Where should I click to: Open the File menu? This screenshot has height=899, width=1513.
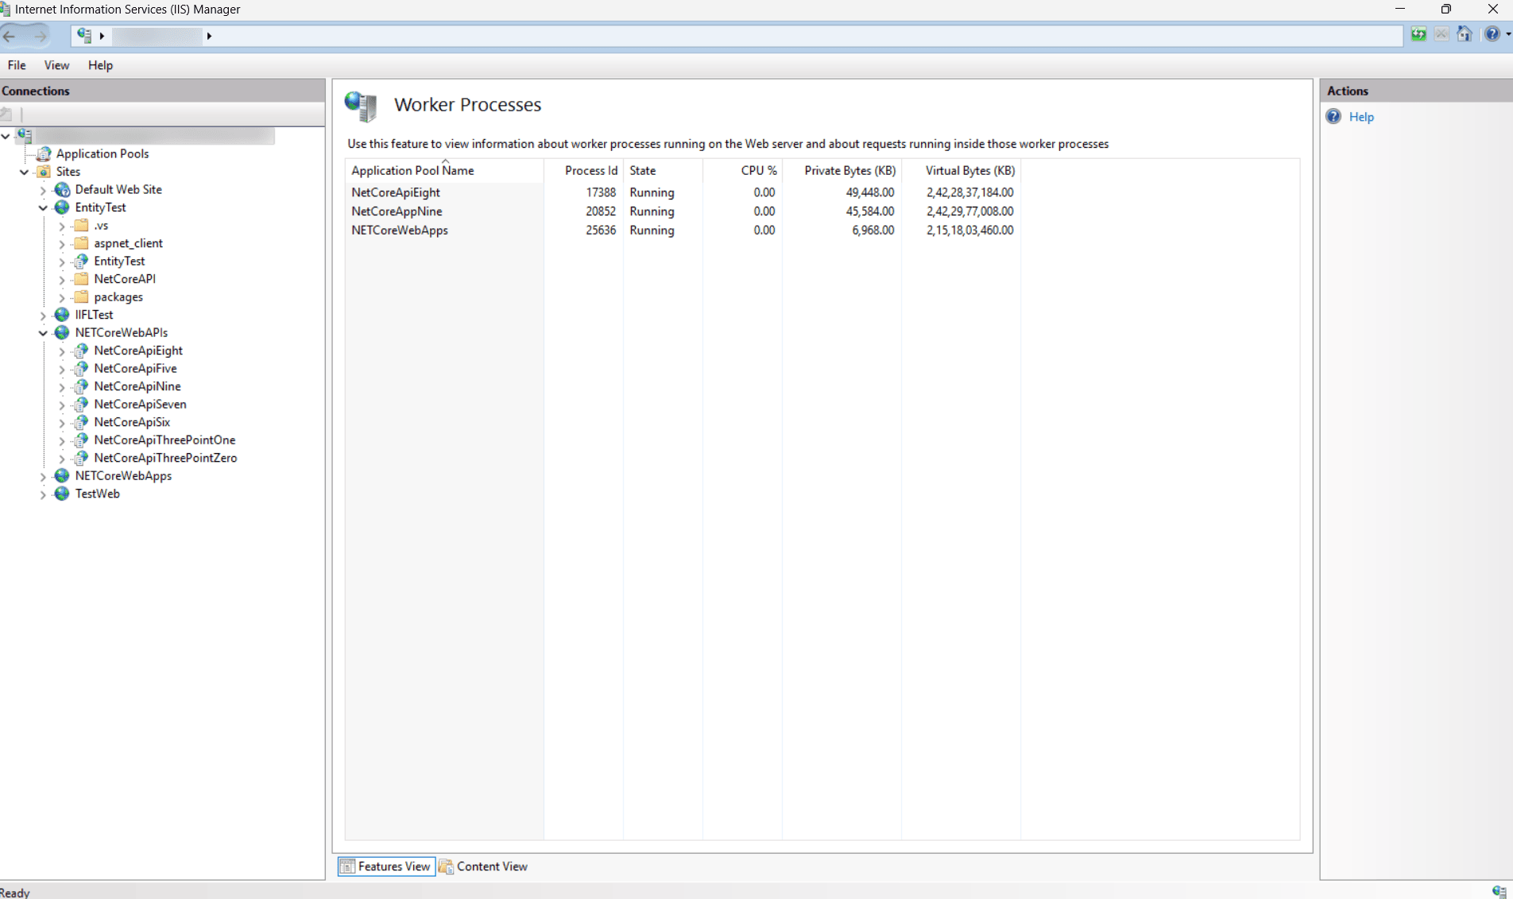17,65
